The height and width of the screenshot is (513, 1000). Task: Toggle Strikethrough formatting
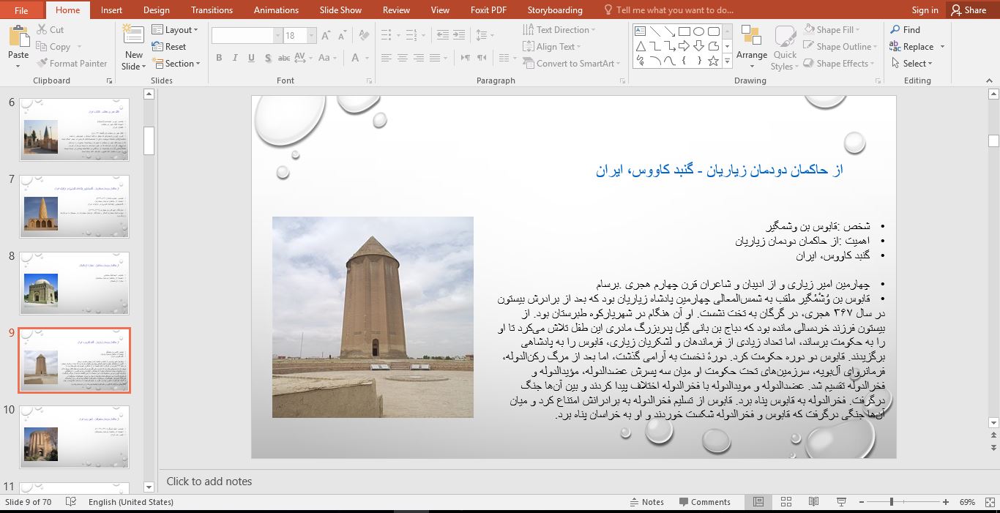click(284, 58)
